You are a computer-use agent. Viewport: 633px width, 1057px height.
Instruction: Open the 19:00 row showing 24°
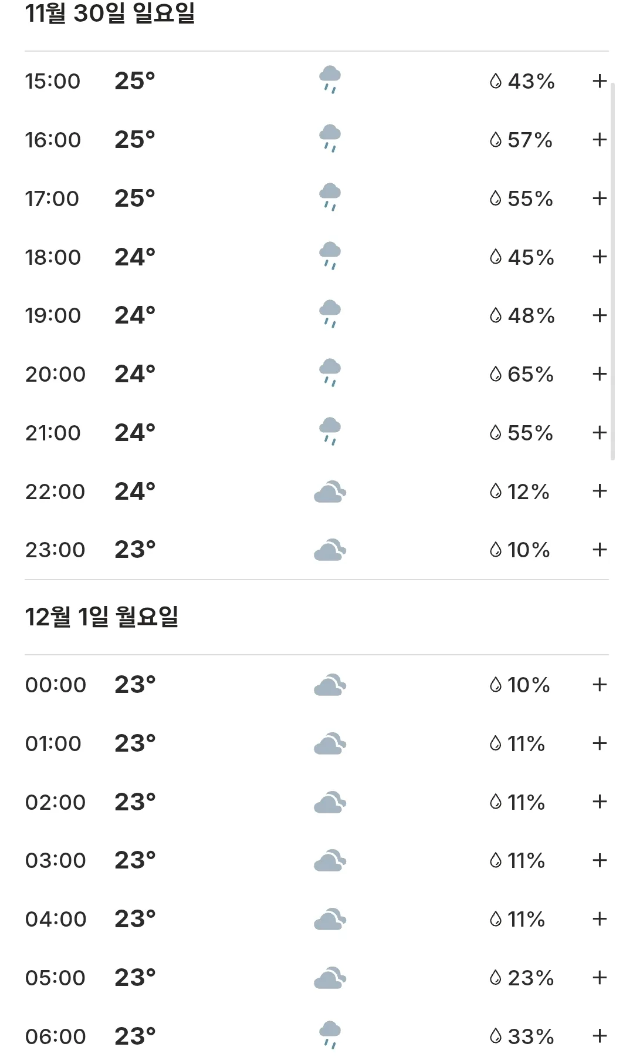click(x=317, y=315)
